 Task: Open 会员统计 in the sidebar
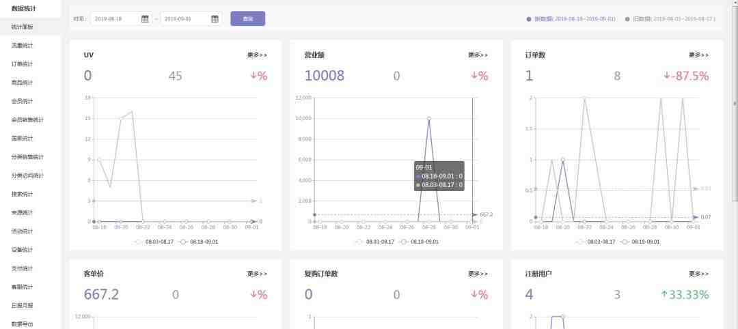click(x=22, y=101)
